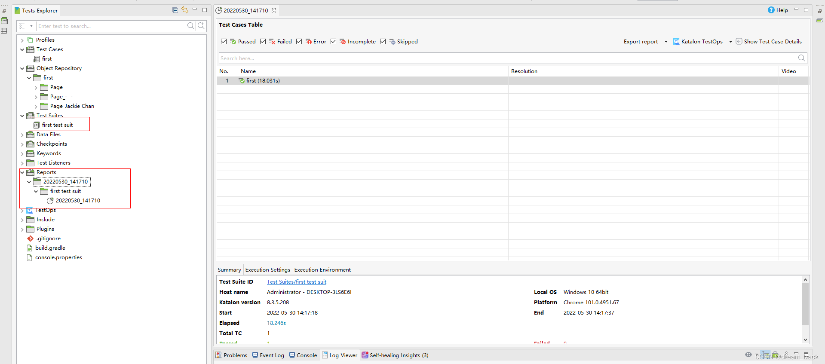Close the 20220530_141710 editor tab

coord(274,10)
